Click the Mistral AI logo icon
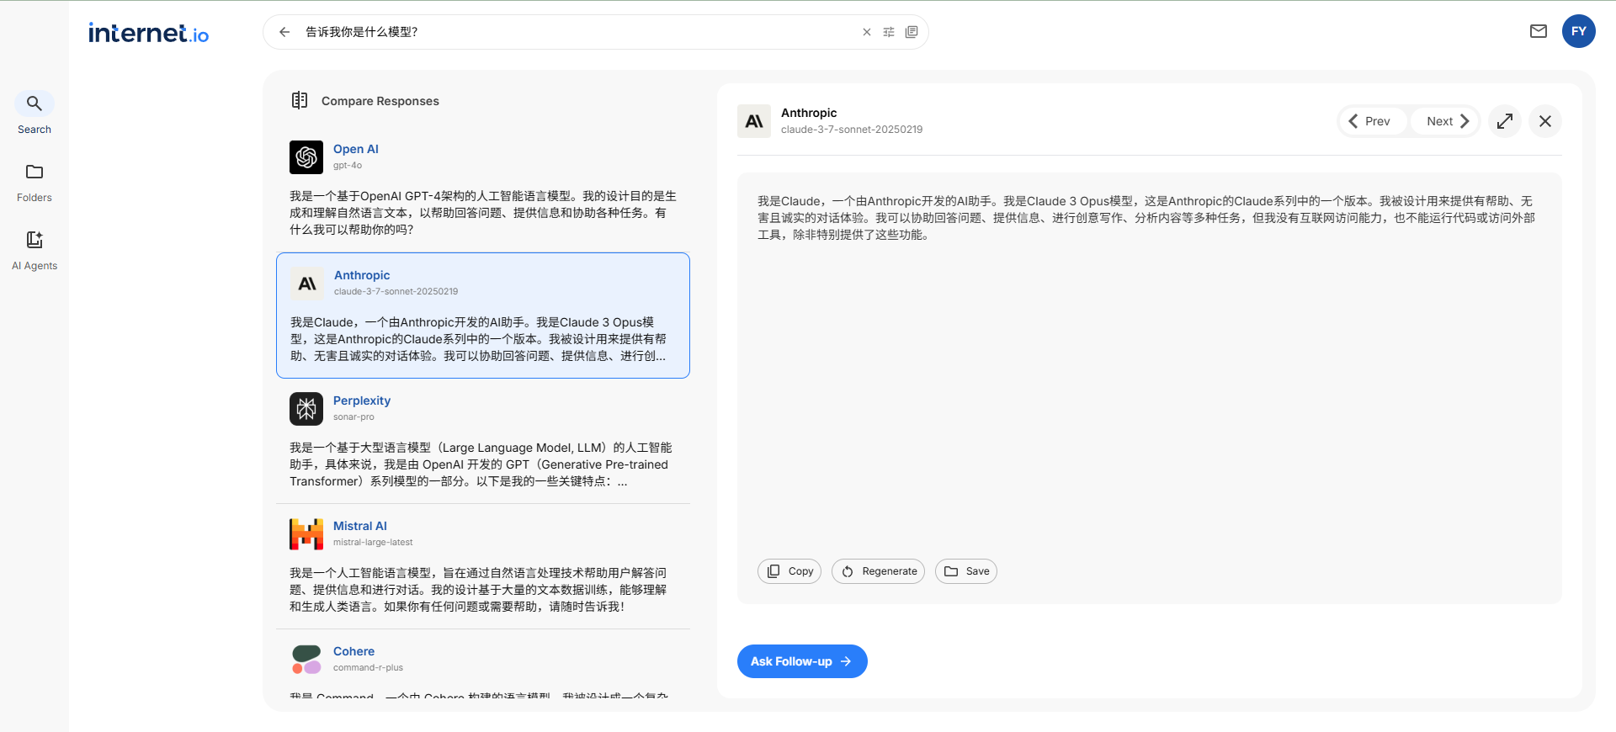This screenshot has width=1616, height=732. pyautogui.click(x=306, y=534)
